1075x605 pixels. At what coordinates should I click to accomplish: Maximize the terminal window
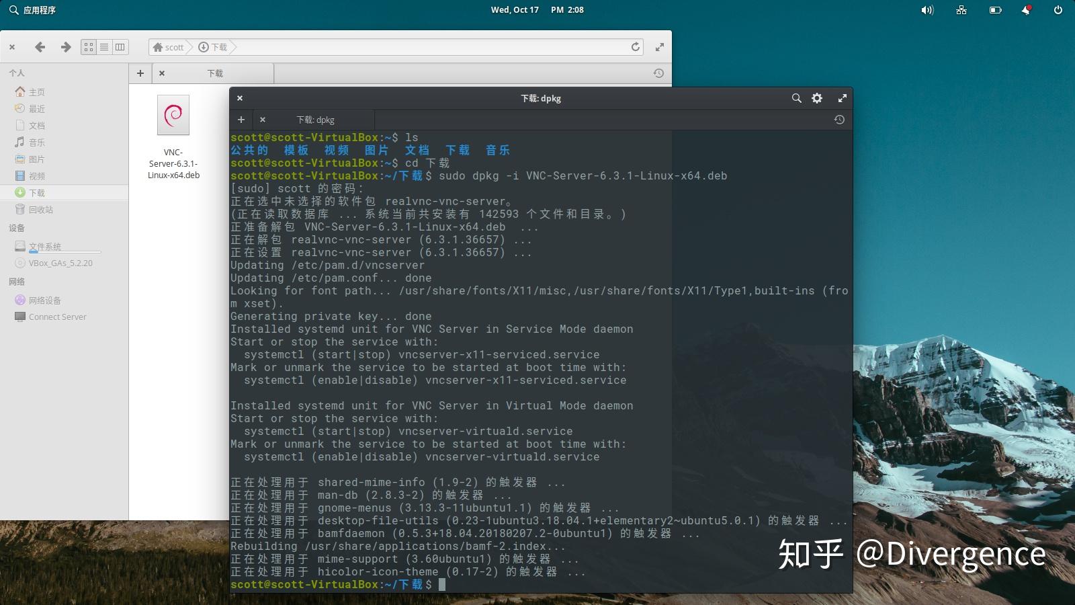(842, 98)
